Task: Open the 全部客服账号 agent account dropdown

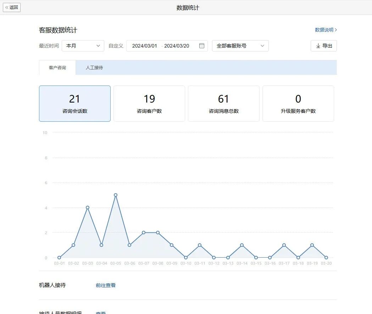Action: tap(240, 46)
